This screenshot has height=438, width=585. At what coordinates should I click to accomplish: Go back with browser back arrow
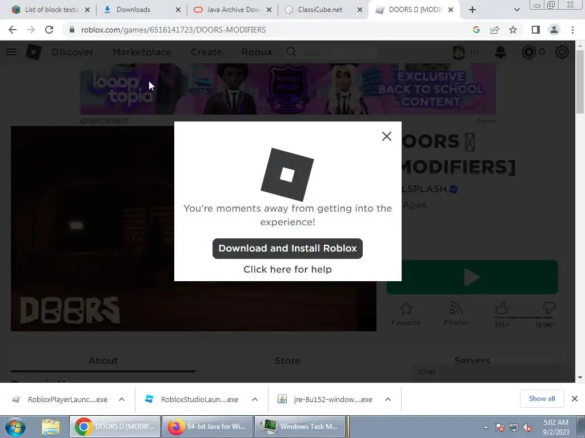click(13, 30)
